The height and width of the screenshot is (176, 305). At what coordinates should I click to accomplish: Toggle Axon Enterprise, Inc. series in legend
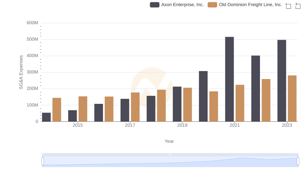click(182, 5)
